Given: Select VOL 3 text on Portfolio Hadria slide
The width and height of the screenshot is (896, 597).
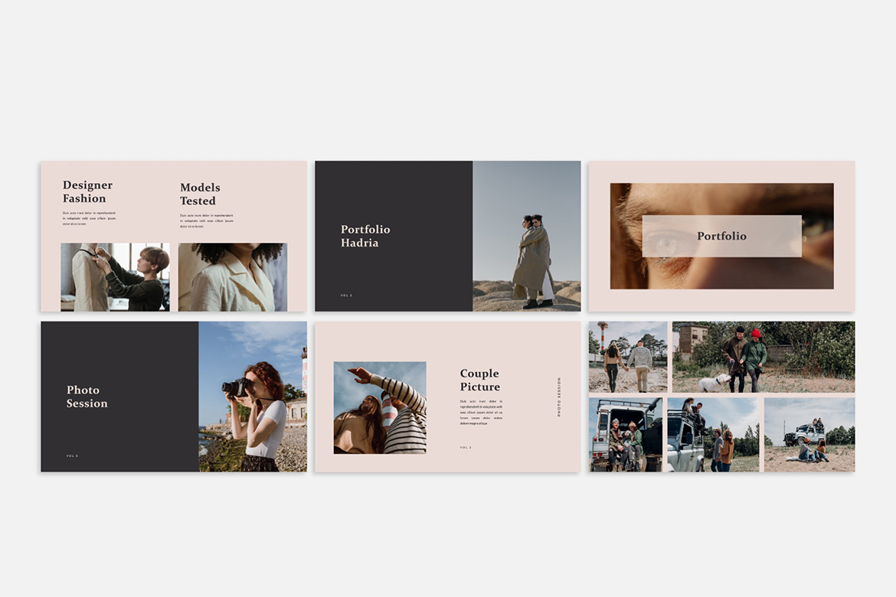Looking at the screenshot, I should coord(346,295).
